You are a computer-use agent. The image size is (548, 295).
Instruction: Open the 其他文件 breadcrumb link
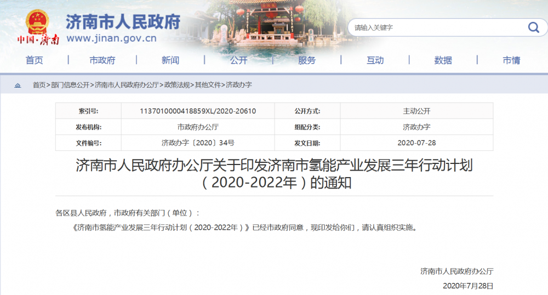[x=208, y=85]
